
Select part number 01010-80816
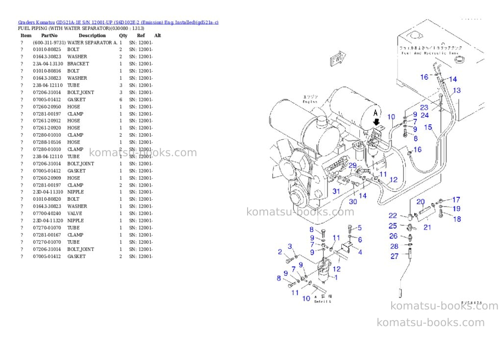pyautogui.click(x=47, y=71)
